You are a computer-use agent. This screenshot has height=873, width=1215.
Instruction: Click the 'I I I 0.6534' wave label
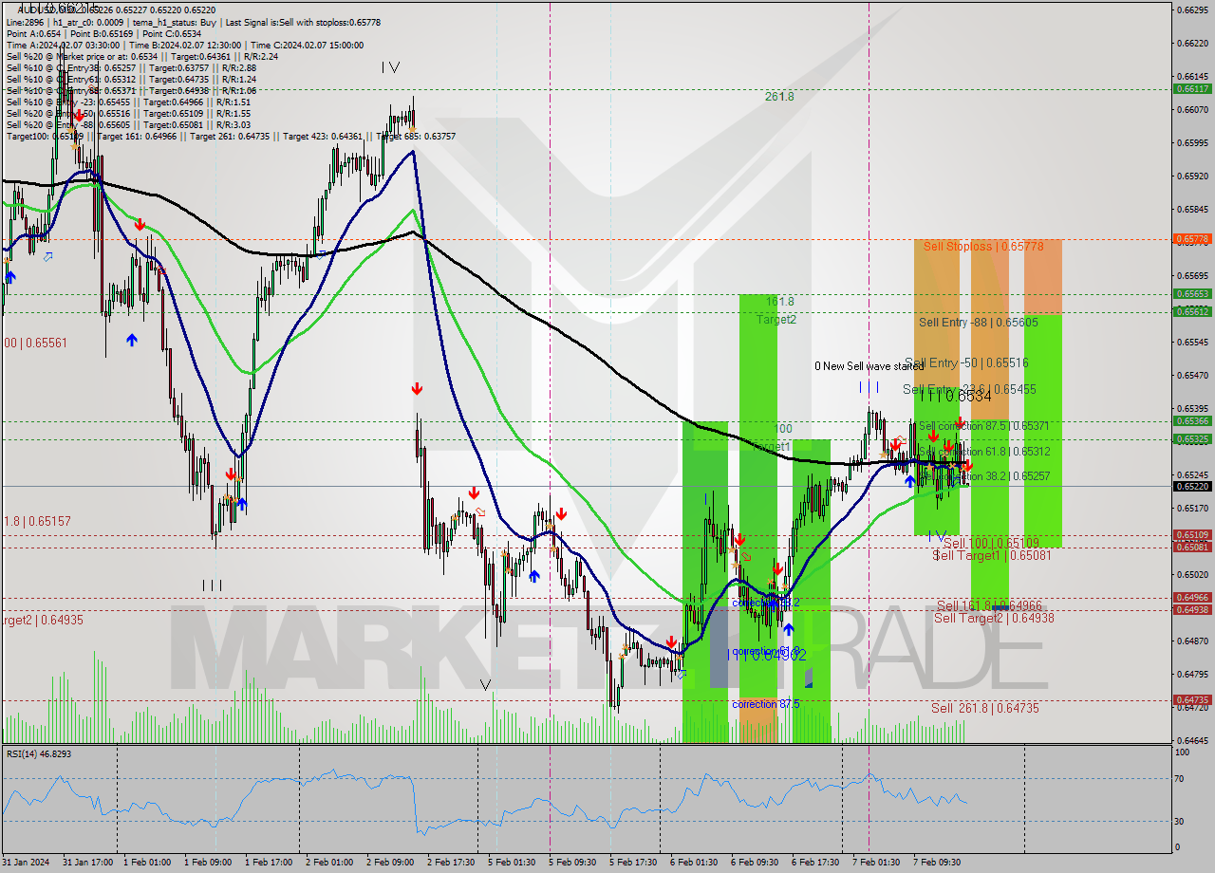pos(955,397)
